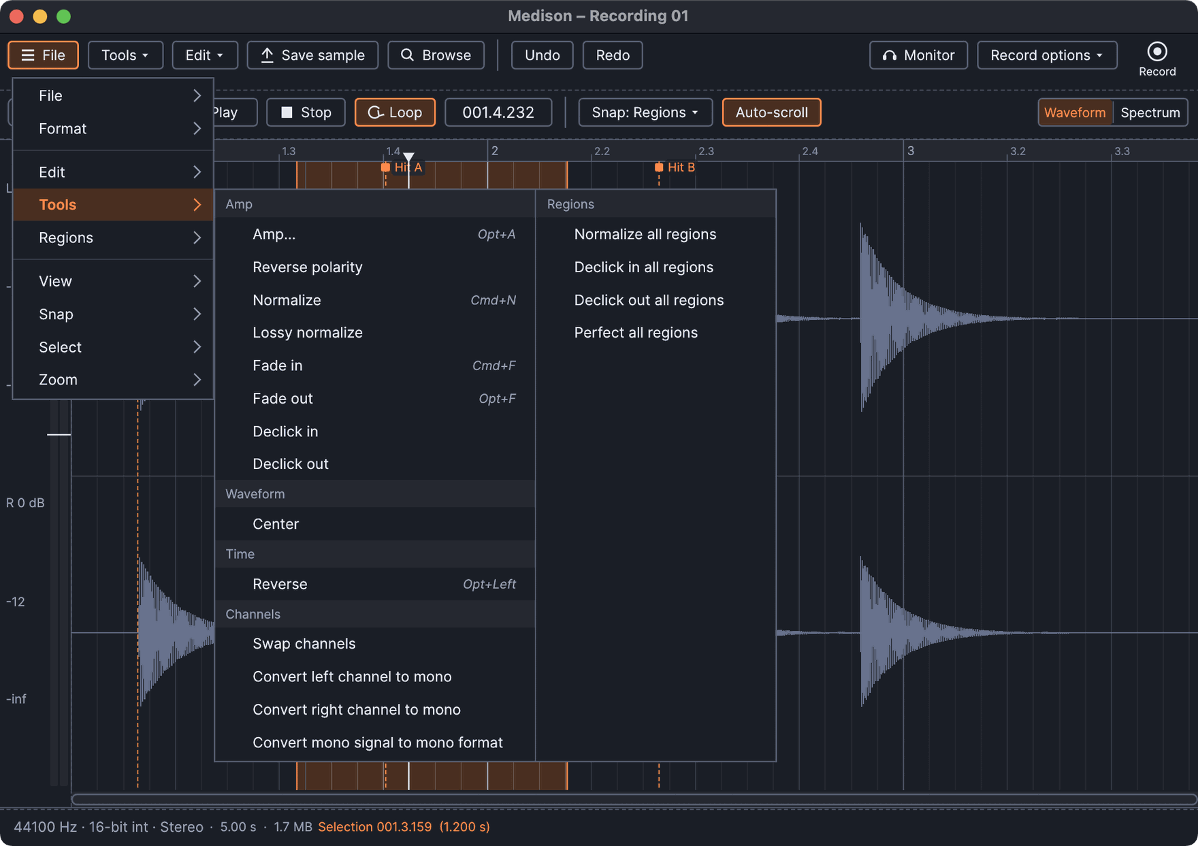Click the Hit A region marker
Image resolution: width=1198 pixels, height=846 pixels.
402,167
